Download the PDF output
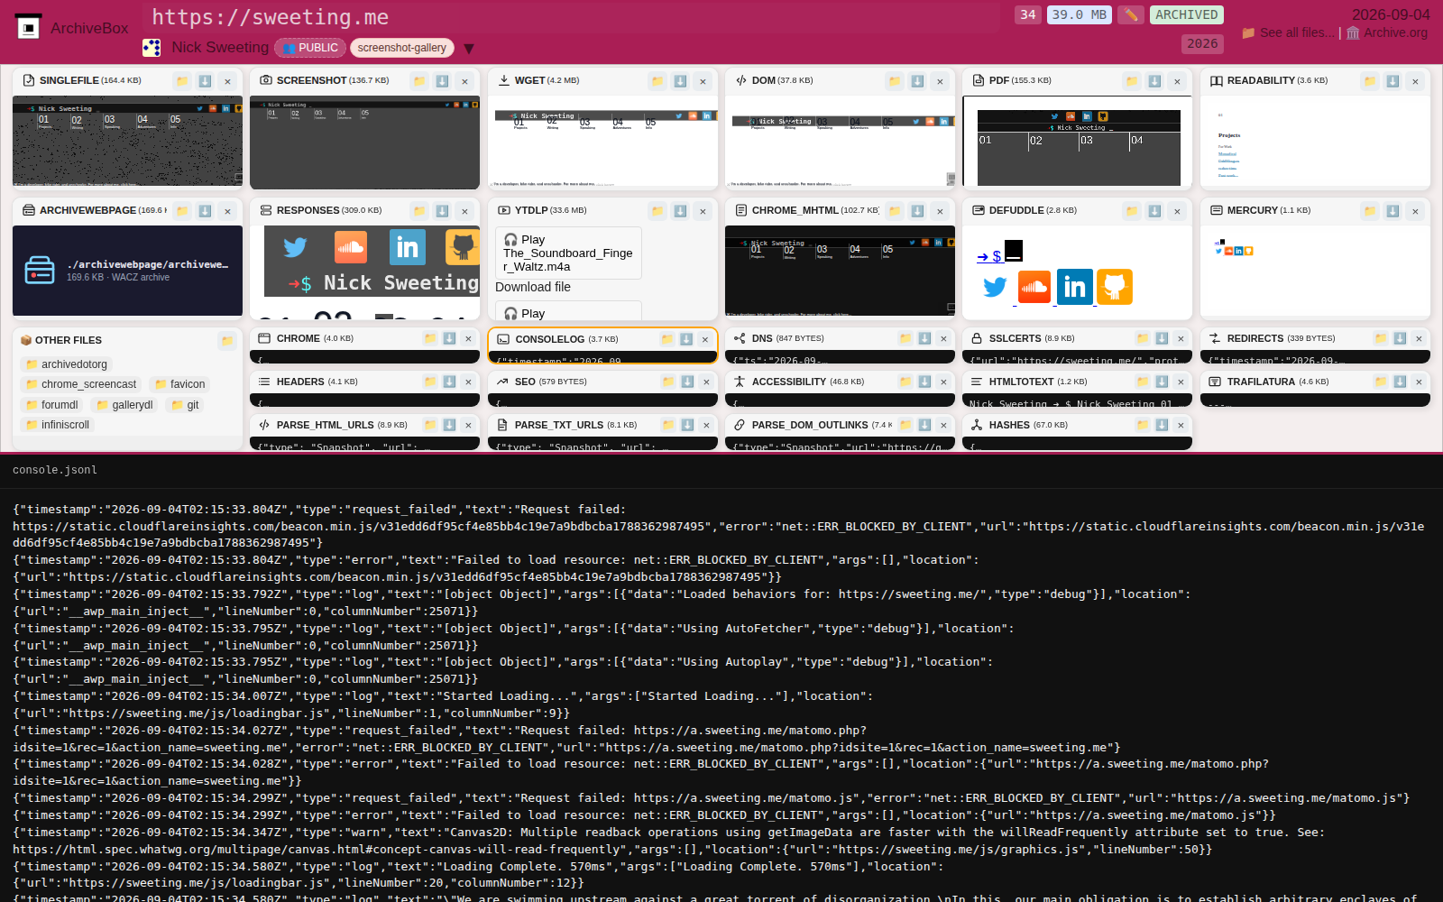Viewport: 1443px width, 902px height. tap(1154, 81)
